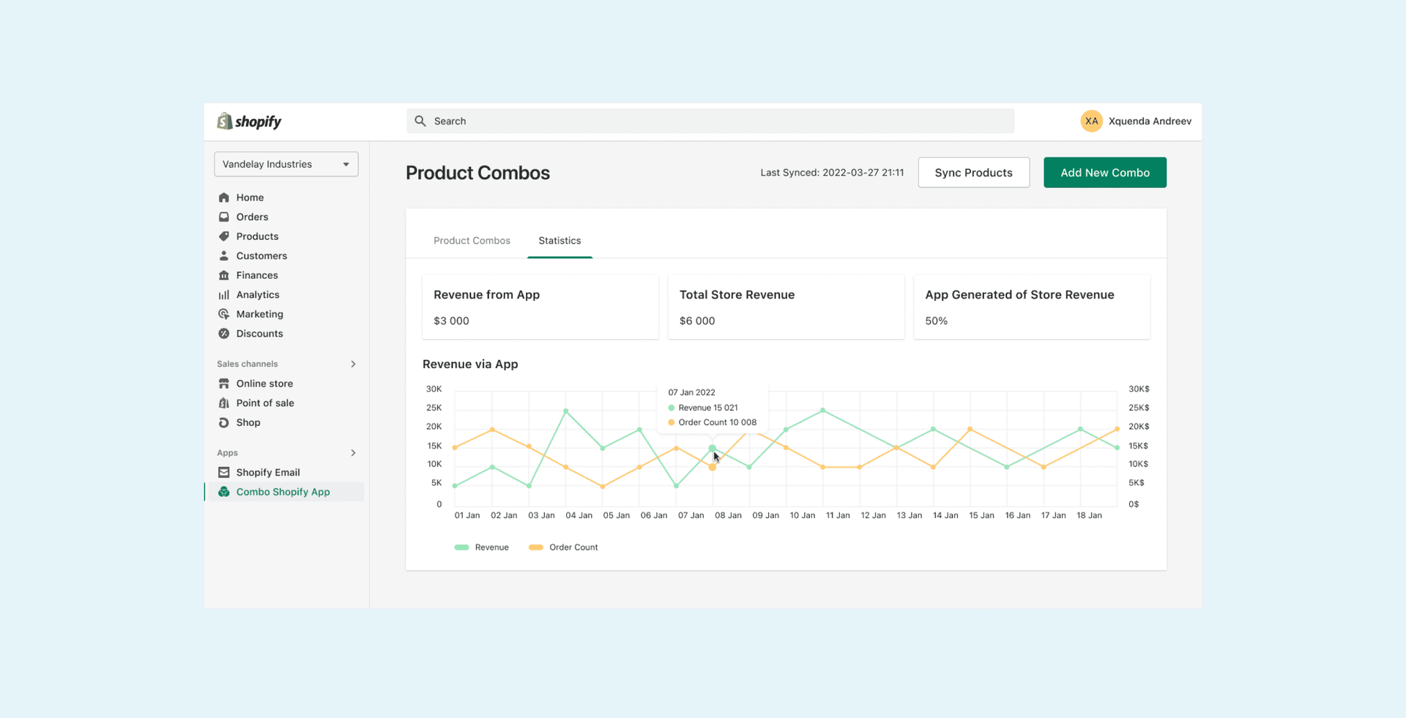This screenshot has height=718, width=1406.
Task: Click the Home icon in sidebar
Action: click(224, 198)
